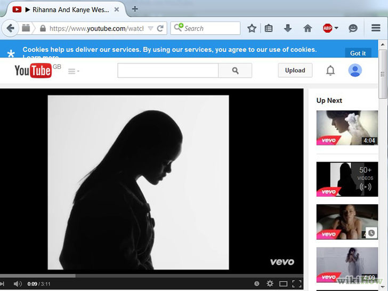Open video settings gear icon
388x291 pixels.
[x=270, y=284]
